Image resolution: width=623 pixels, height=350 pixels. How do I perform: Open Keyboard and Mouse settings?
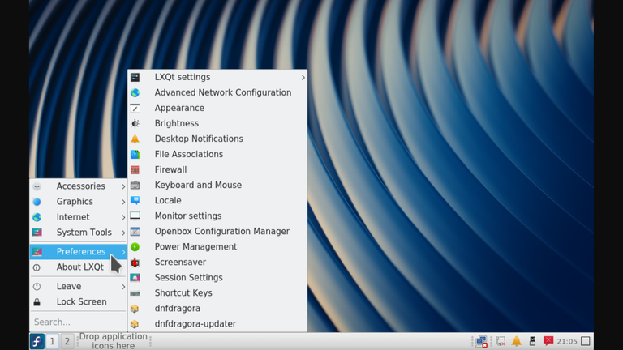[x=217, y=186]
